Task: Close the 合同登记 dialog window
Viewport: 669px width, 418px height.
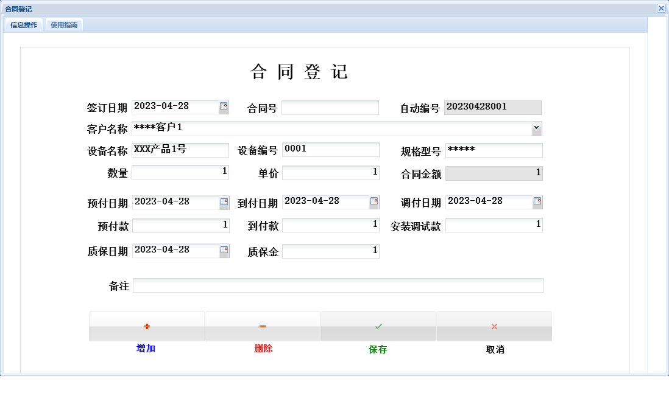Action: tap(662, 8)
